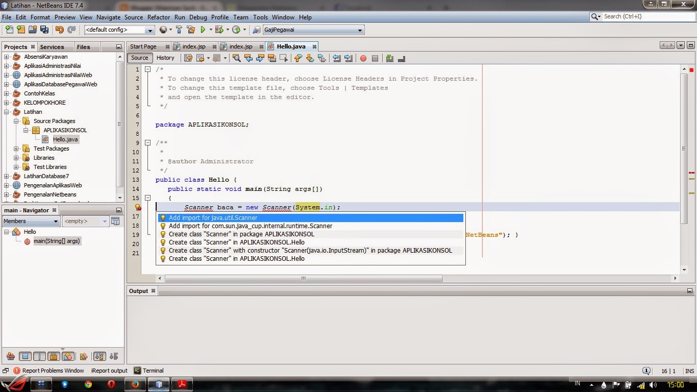
Task: Run the project with the green arrow
Action: pos(203,30)
